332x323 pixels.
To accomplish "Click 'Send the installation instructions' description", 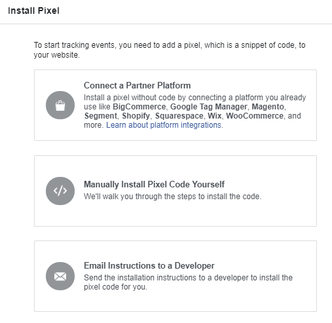I will click(x=188, y=282).
